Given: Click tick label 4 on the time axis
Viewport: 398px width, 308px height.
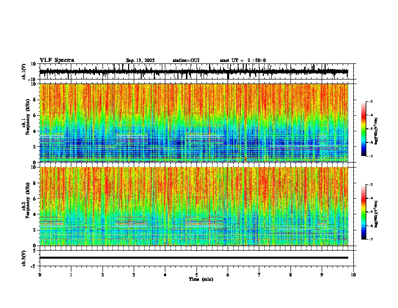Looking at the screenshot, I should 165,275.
